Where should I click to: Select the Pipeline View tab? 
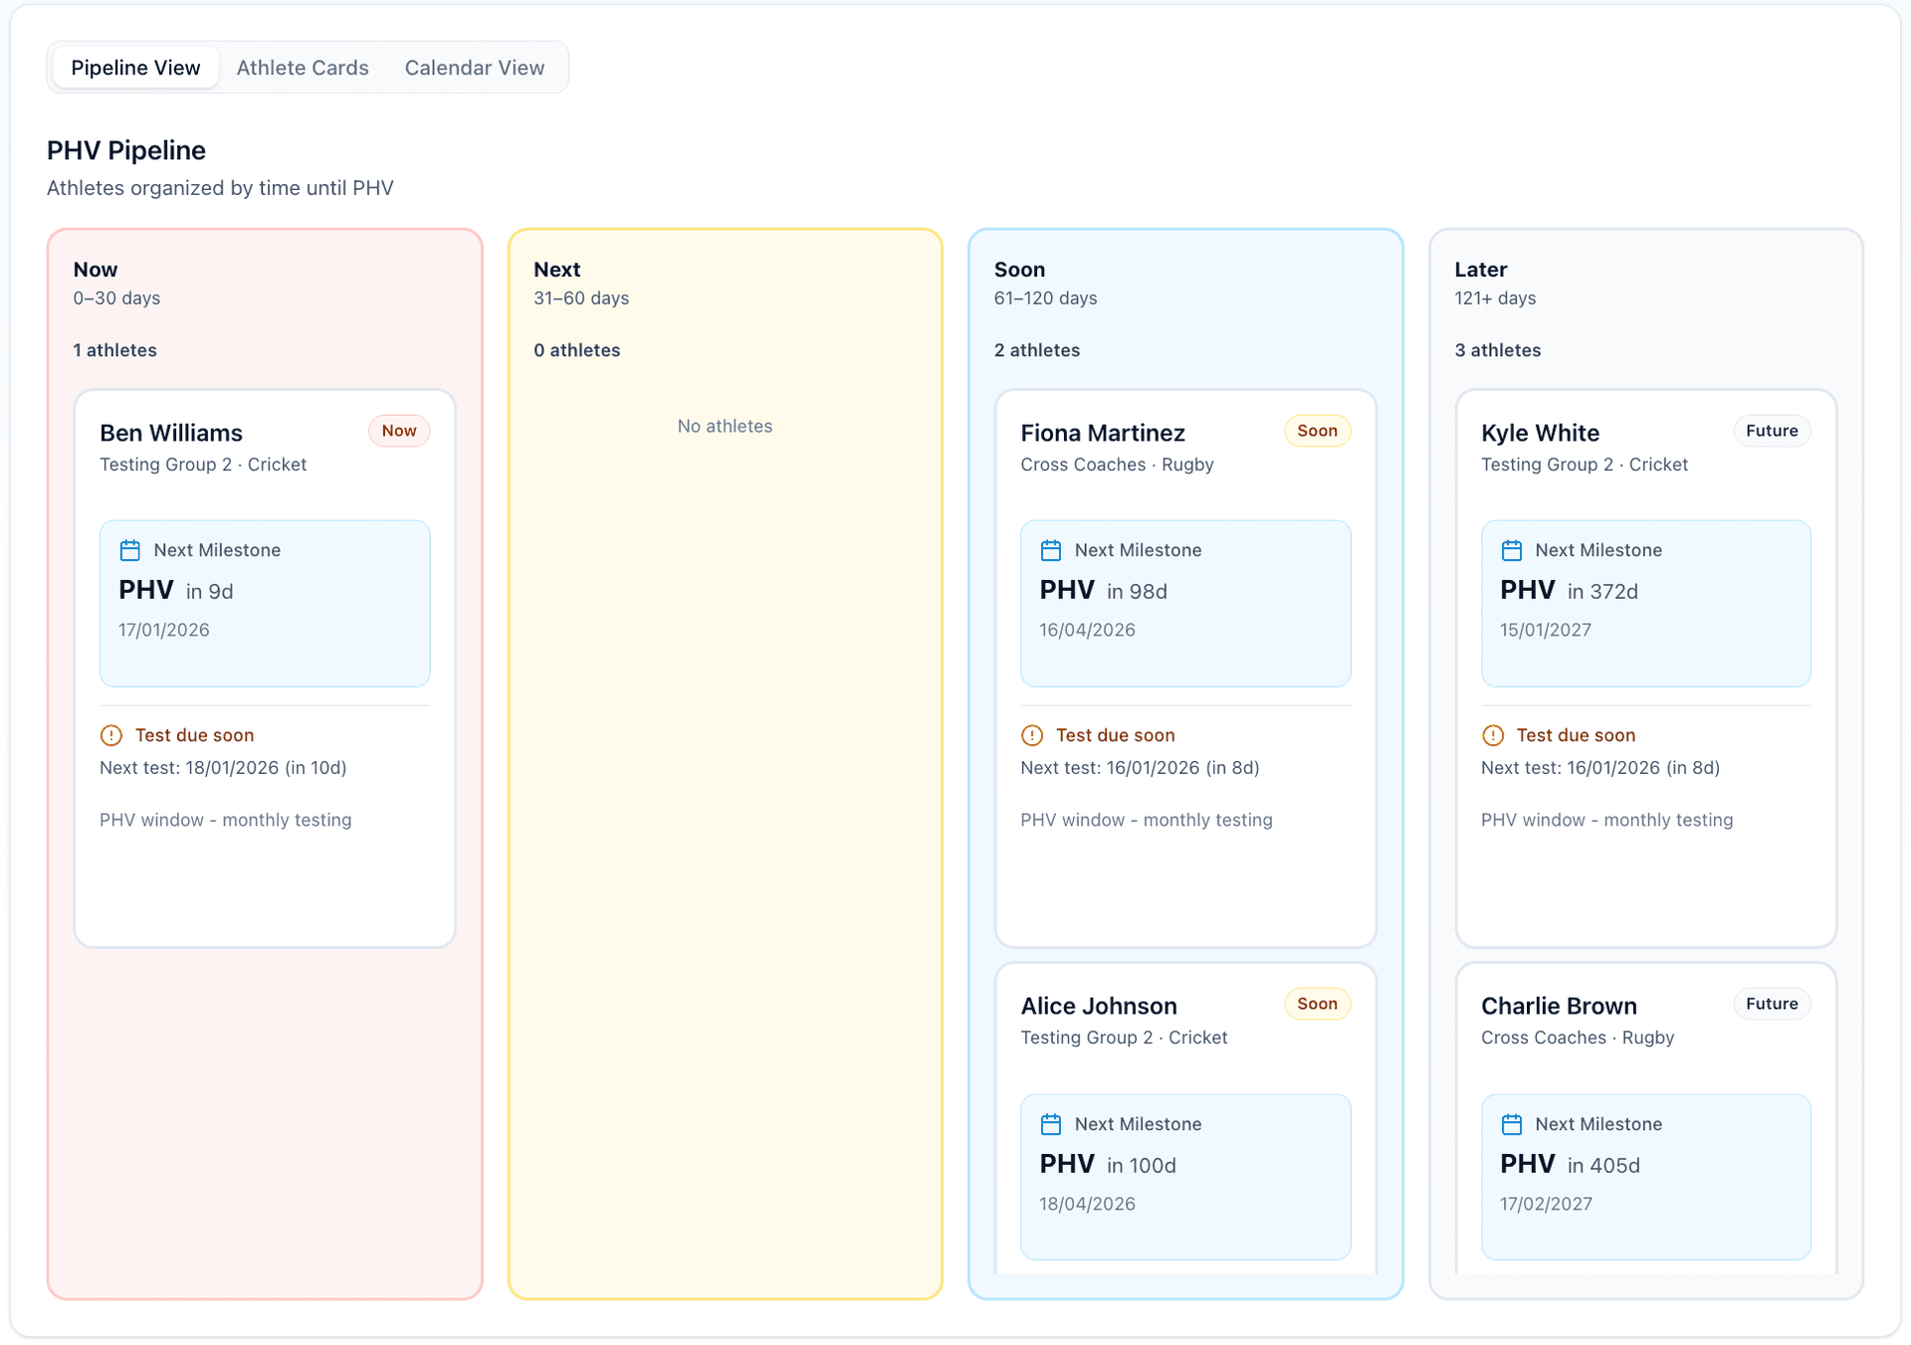coord(135,68)
